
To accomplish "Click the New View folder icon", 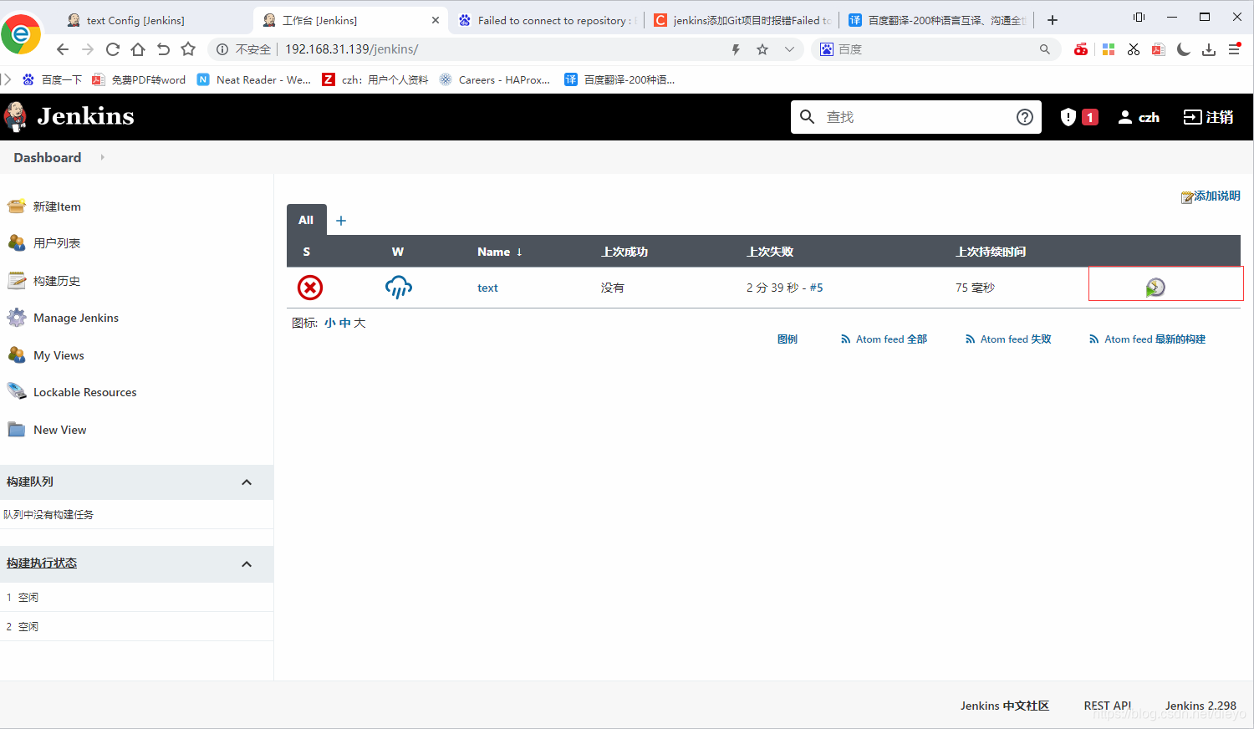I will [x=17, y=430].
